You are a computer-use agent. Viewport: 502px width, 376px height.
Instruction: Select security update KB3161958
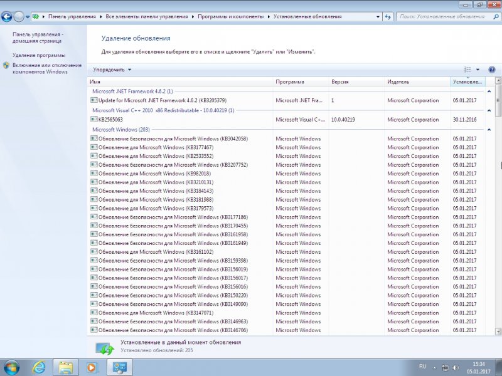(x=287, y=234)
